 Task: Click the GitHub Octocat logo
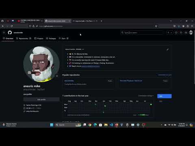coord(10,32)
